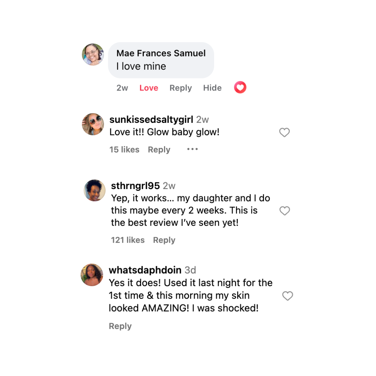Open sthrngrl95's profile avatar
Screen dimensions: 376x376
(95, 190)
